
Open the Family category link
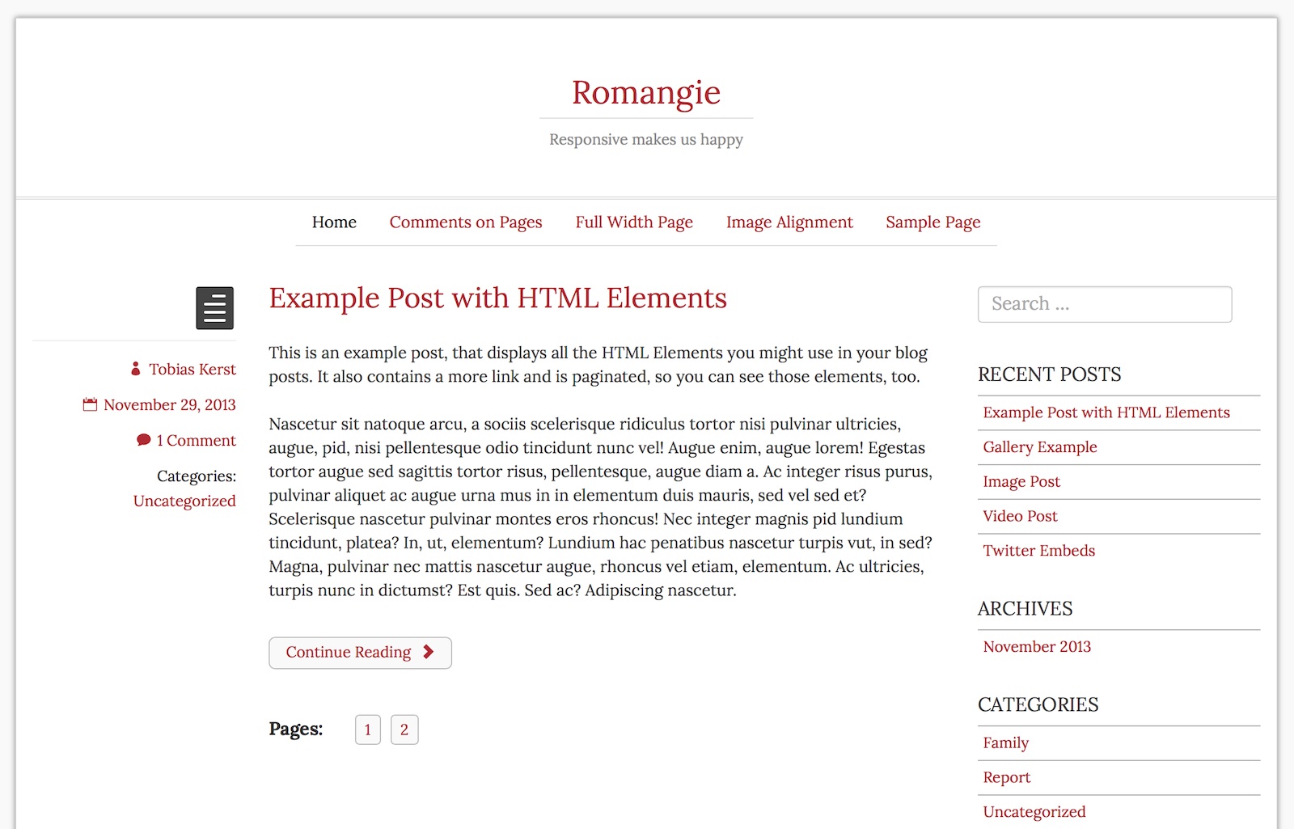[x=1005, y=743]
